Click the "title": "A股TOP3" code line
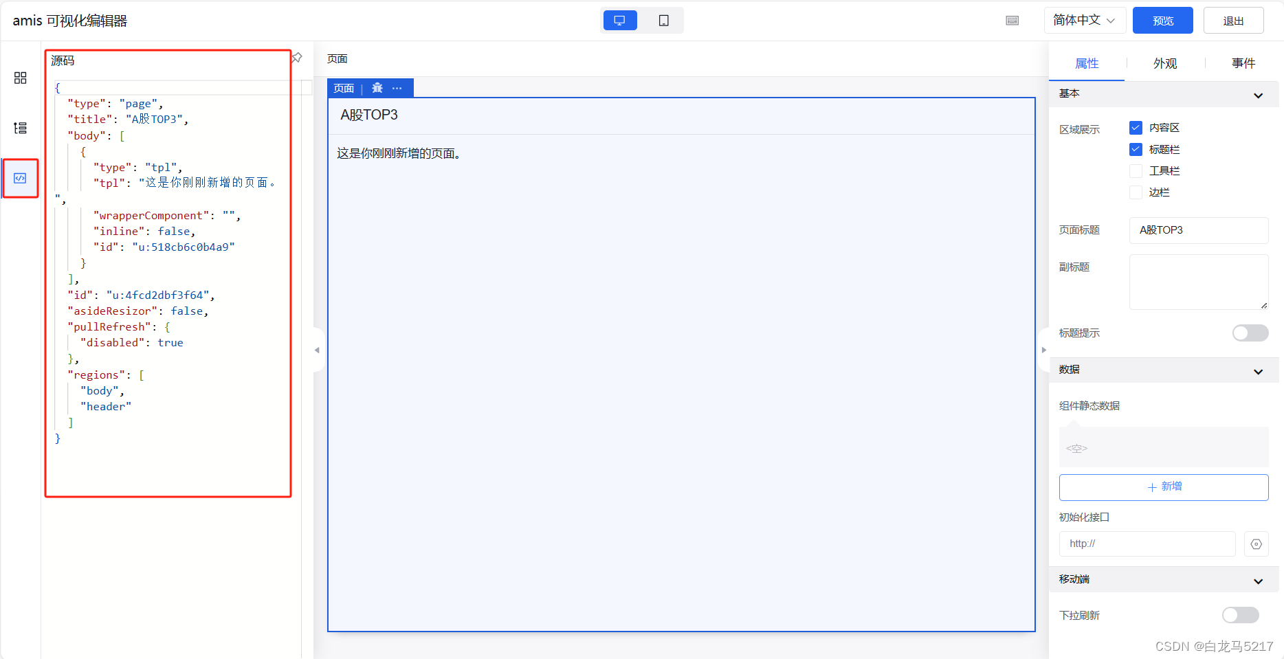 click(128, 120)
